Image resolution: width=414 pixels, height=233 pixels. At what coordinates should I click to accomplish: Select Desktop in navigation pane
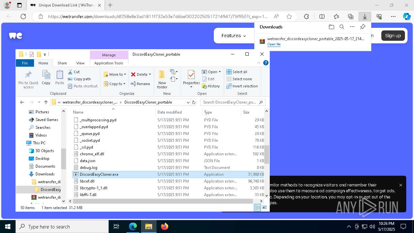click(x=42, y=159)
